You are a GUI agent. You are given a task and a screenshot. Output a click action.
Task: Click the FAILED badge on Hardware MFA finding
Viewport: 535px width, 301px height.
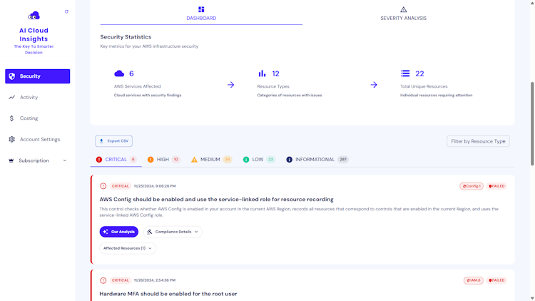(x=496, y=280)
